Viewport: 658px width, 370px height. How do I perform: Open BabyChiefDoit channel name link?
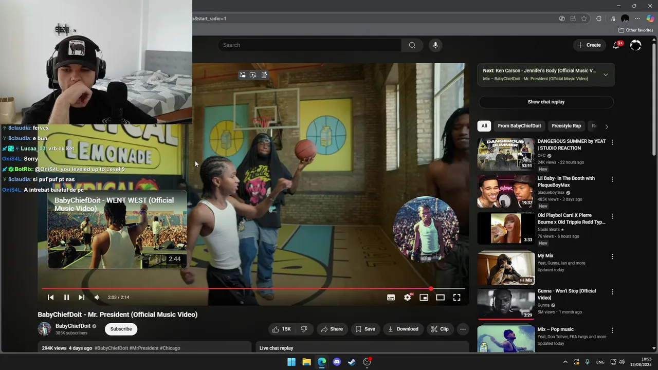tap(73, 326)
